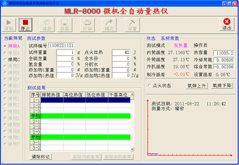Minimize the window from the title bar
This screenshot has height=165, width=239.
coord(224,3)
